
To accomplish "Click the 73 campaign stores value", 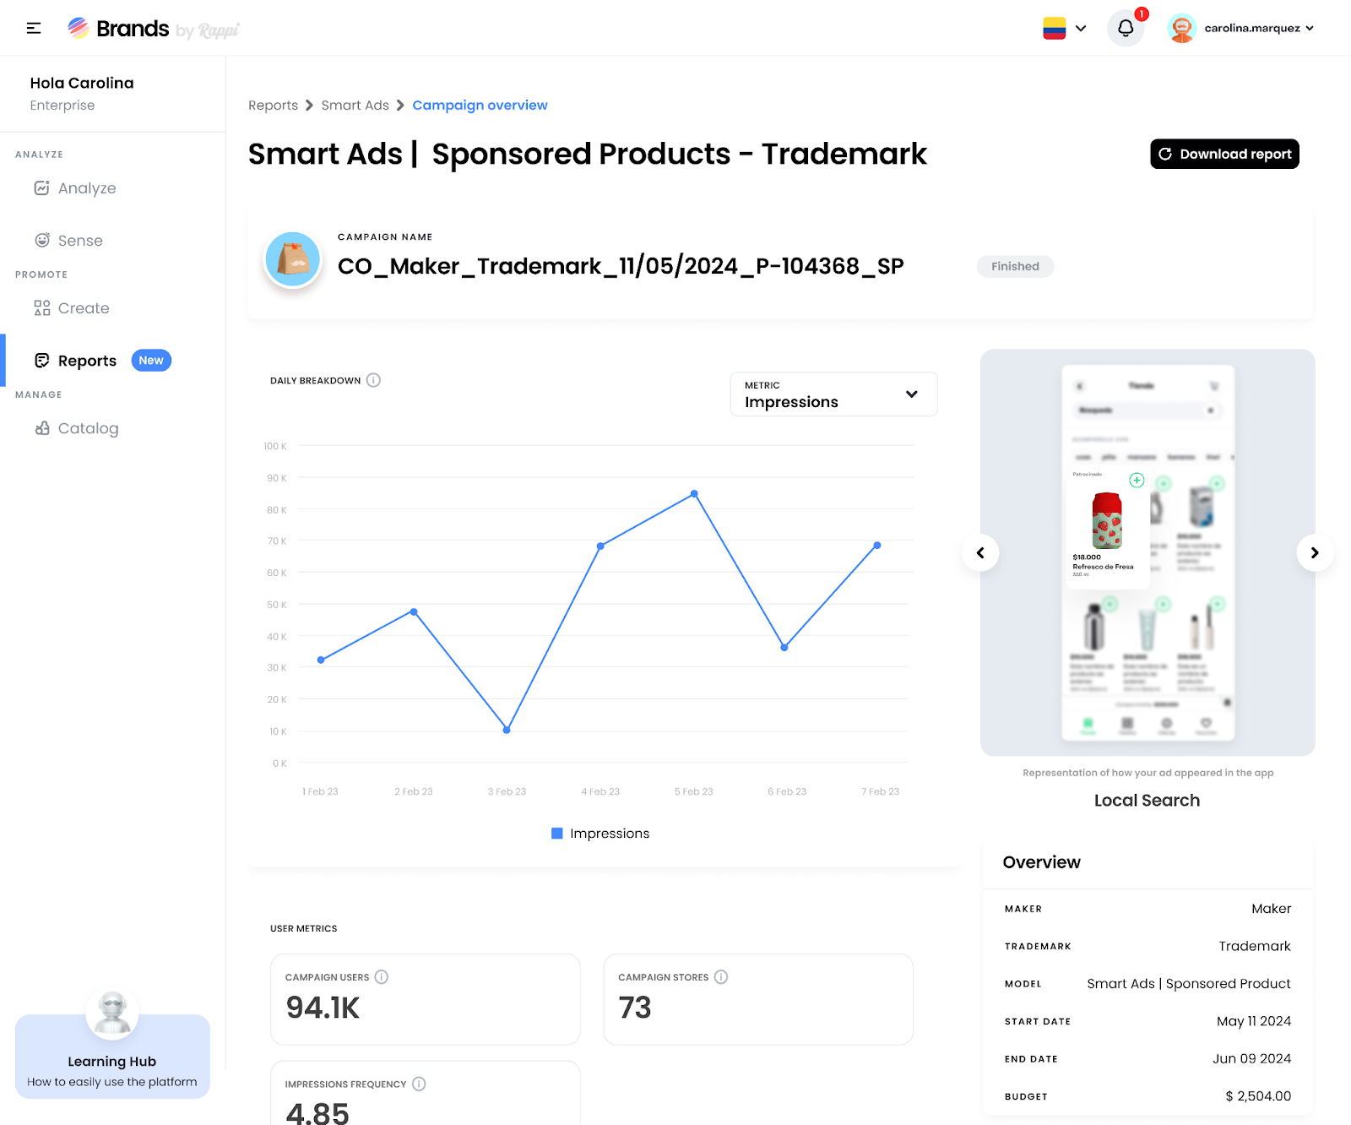I will tap(635, 1008).
